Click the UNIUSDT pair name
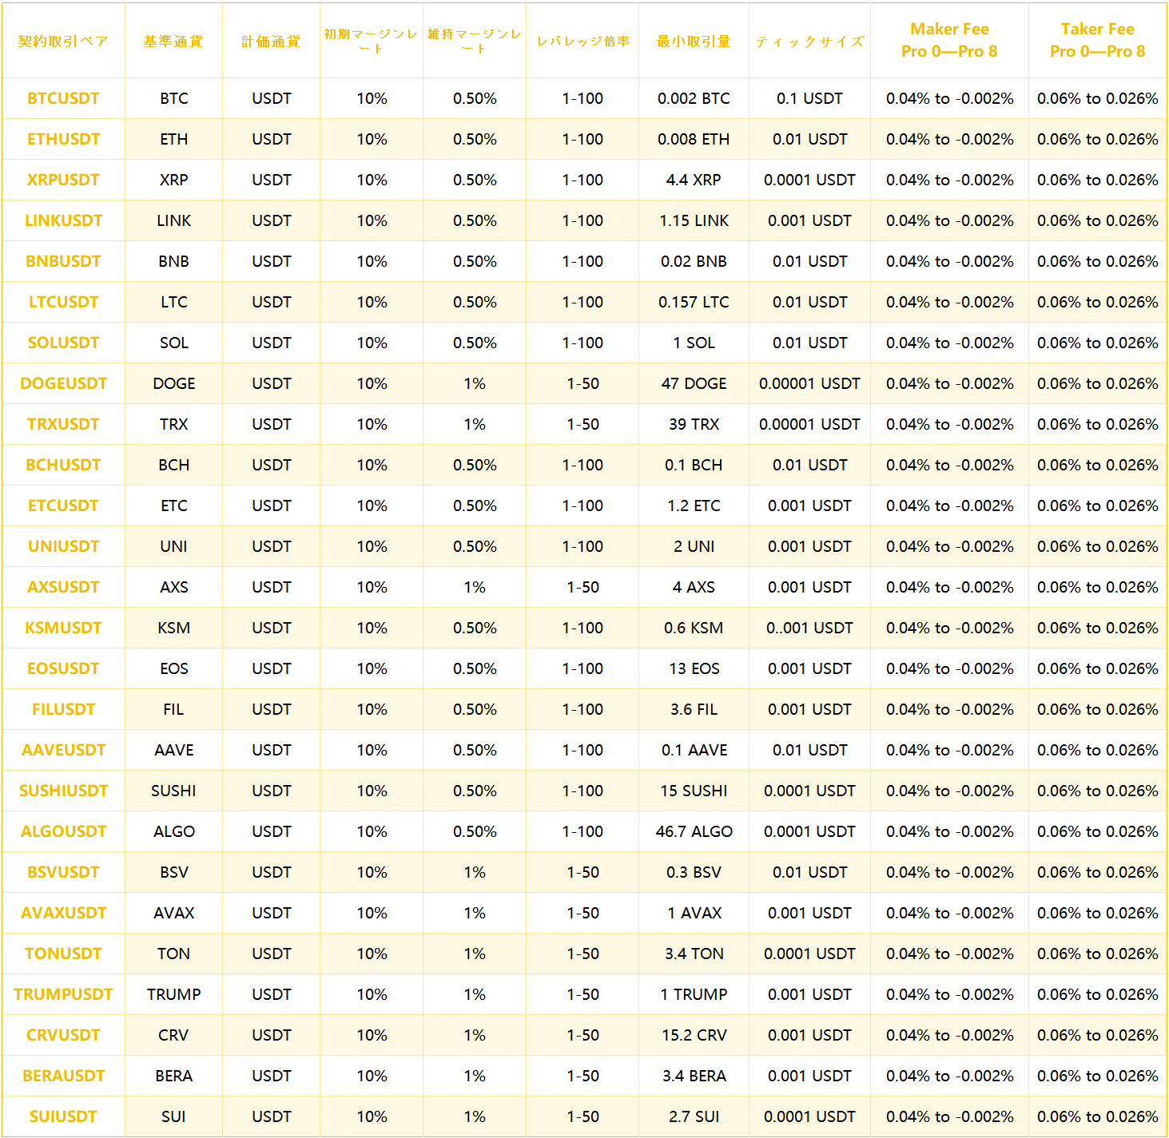This screenshot has height=1138, width=1169. tap(63, 546)
